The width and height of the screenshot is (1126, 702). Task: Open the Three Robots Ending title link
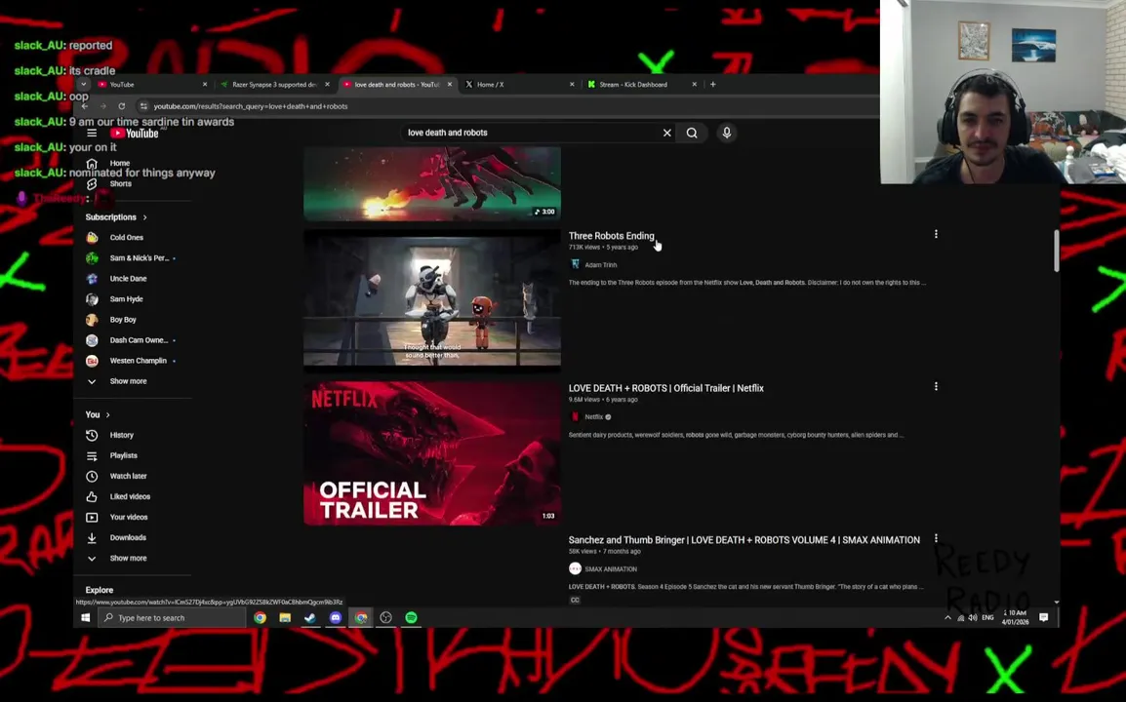pyautogui.click(x=611, y=236)
